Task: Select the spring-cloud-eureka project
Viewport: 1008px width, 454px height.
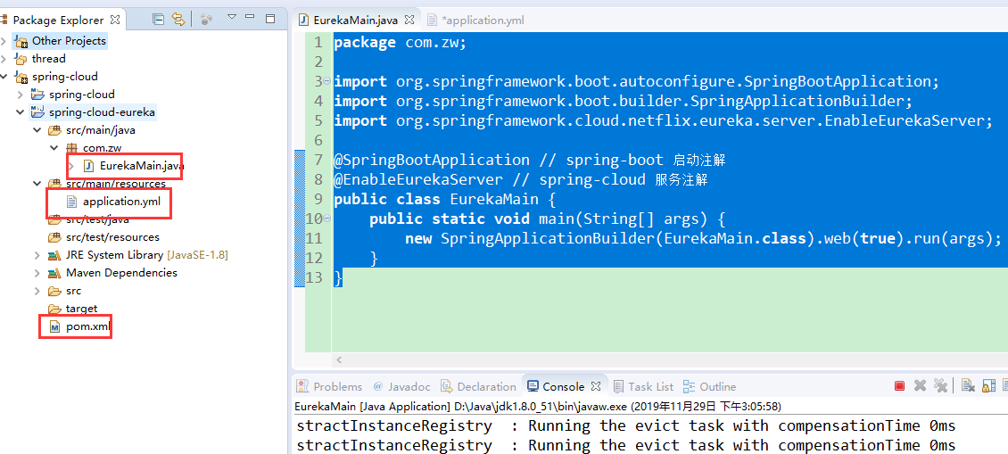Action: coord(102,112)
